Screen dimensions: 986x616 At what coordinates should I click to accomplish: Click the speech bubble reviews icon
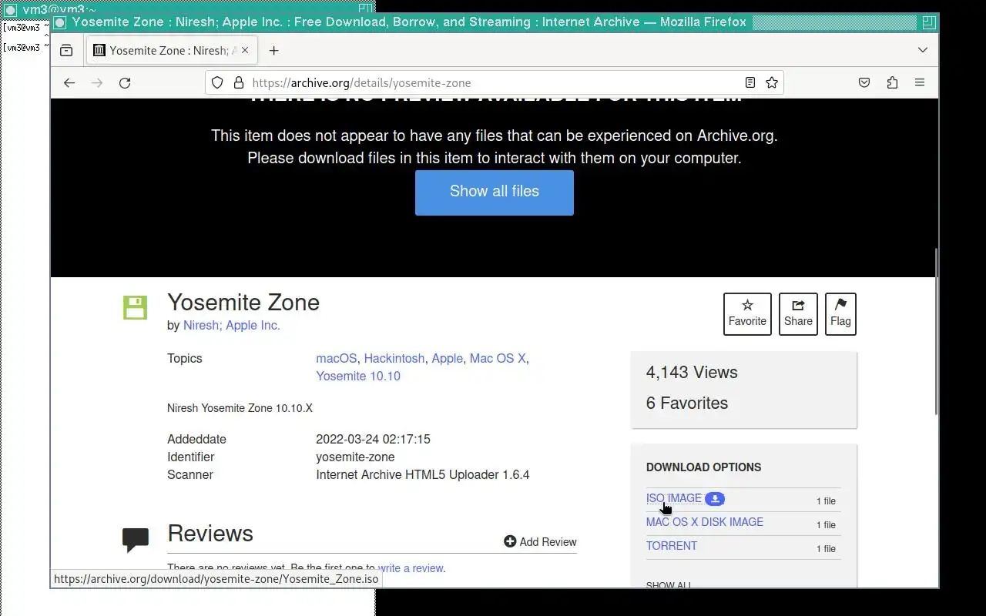point(136,540)
